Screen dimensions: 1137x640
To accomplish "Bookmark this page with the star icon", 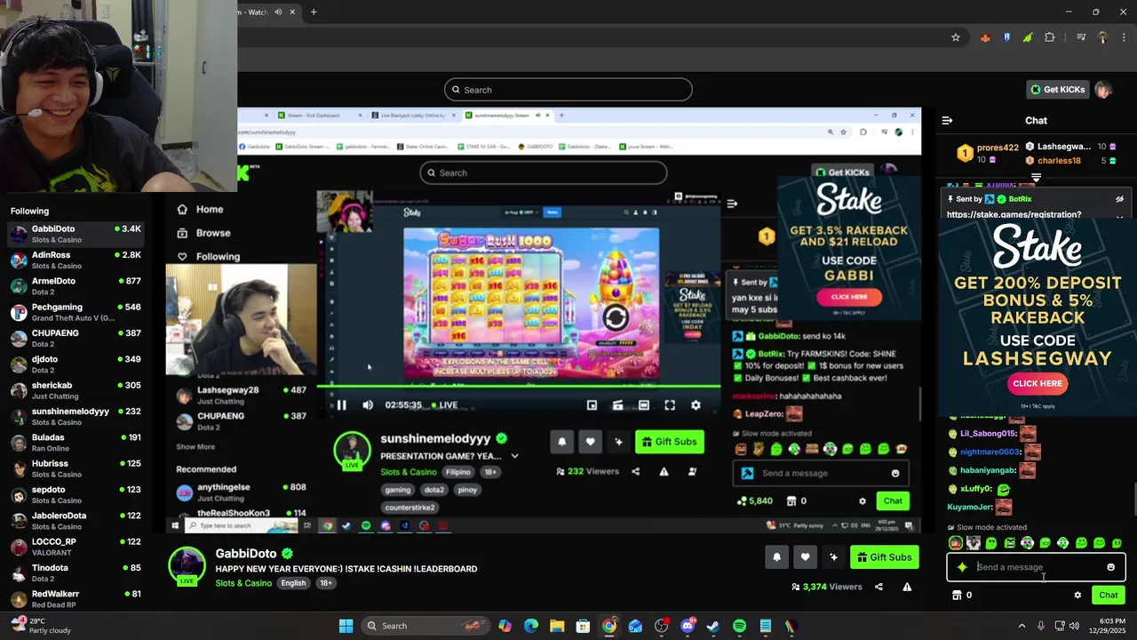I will (x=956, y=37).
